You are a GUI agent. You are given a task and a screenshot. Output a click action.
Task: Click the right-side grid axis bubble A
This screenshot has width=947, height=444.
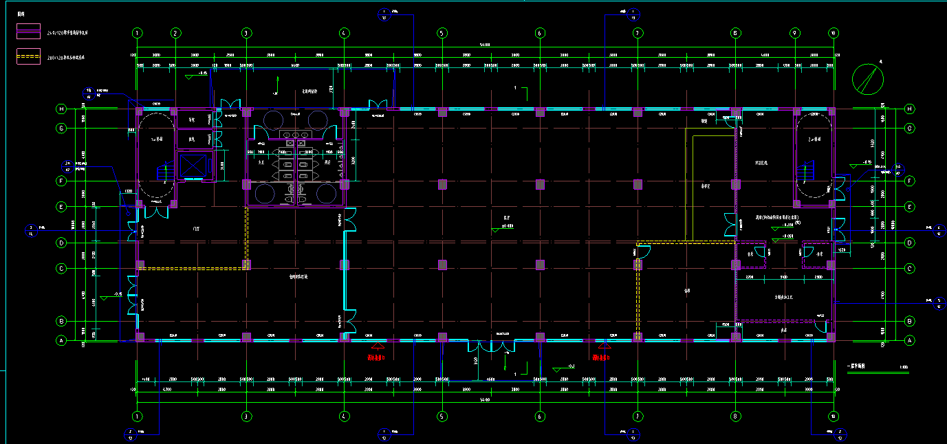(x=909, y=340)
